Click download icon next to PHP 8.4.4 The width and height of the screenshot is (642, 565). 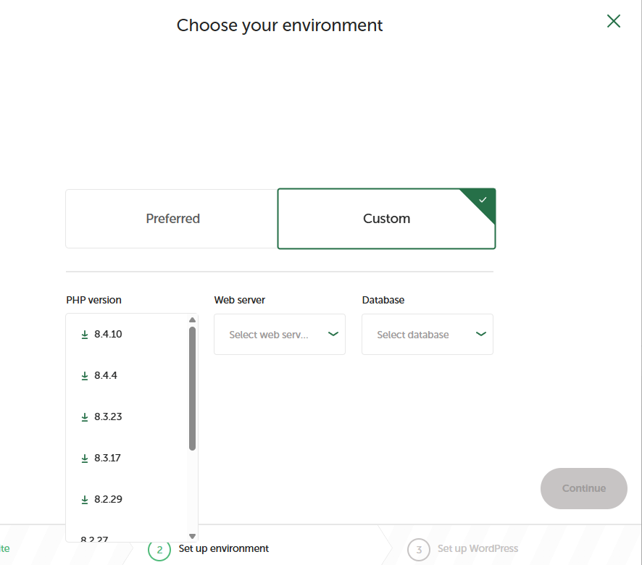(85, 376)
